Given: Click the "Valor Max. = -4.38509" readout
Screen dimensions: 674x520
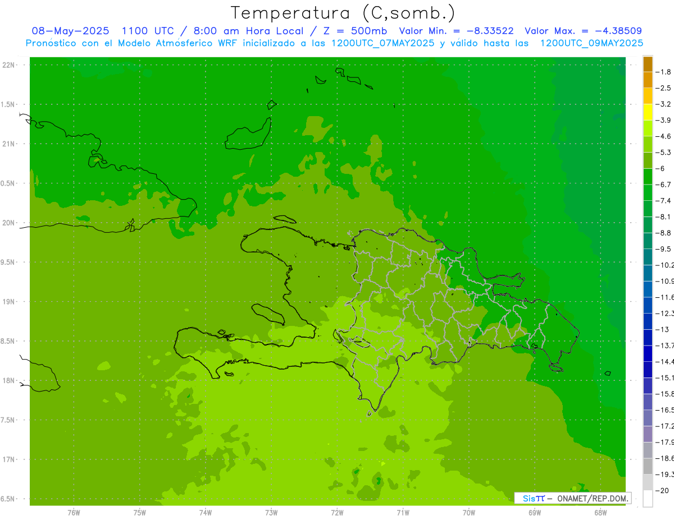Looking at the screenshot, I should click(583, 31).
